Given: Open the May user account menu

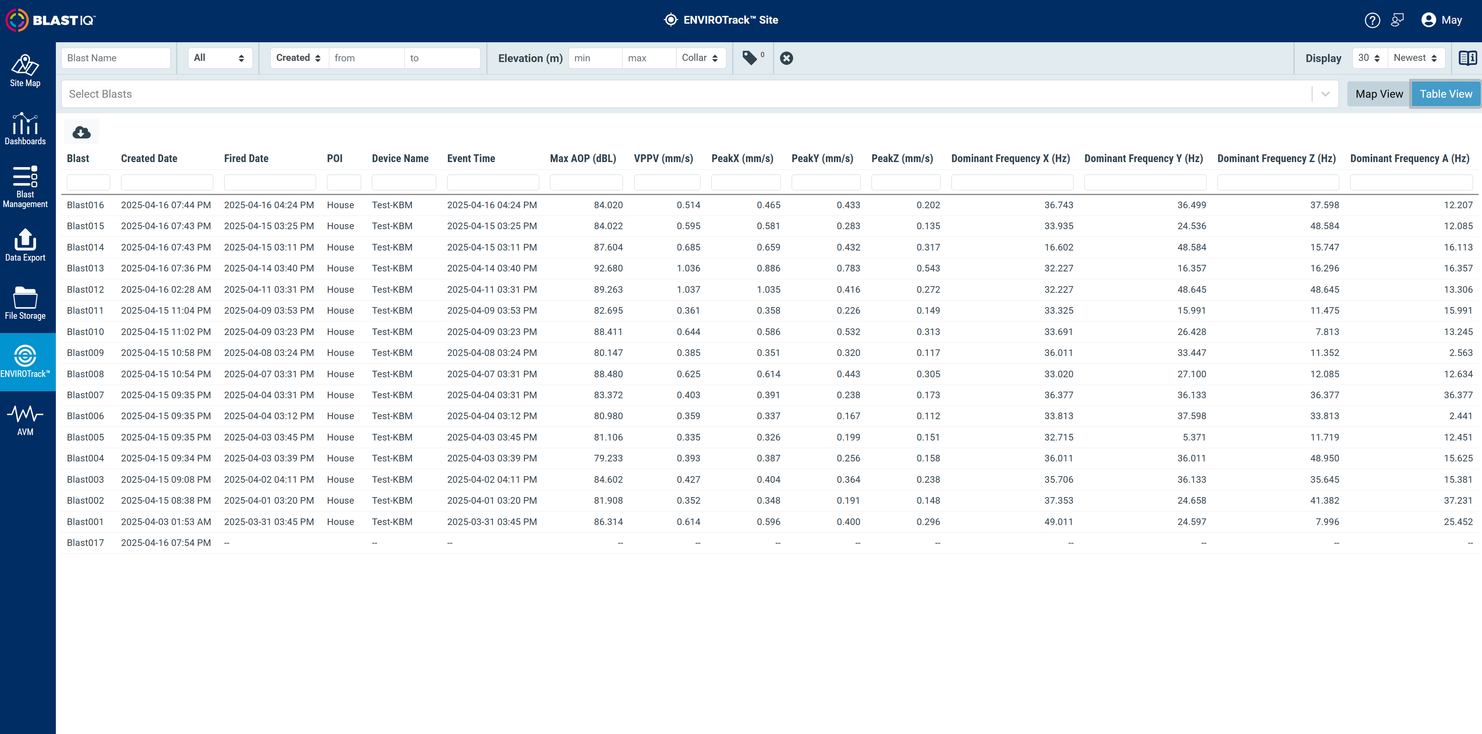Looking at the screenshot, I should [x=1442, y=20].
